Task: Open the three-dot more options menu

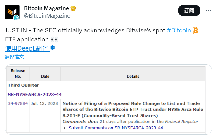Action: click(x=208, y=11)
